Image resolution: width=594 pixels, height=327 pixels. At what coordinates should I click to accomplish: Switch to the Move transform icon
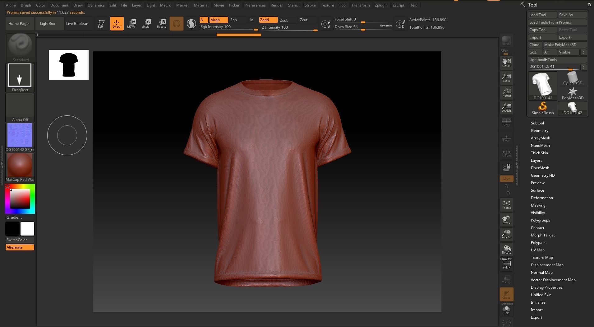pyautogui.click(x=131, y=24)
